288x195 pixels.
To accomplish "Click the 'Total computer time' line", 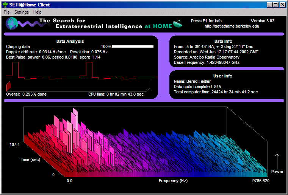I will click(x=216, y=92).
